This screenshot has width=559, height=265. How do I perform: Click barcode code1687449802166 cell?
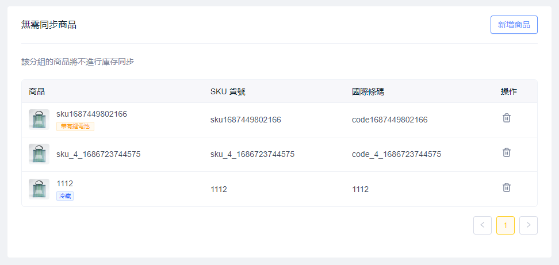point(390,120)
